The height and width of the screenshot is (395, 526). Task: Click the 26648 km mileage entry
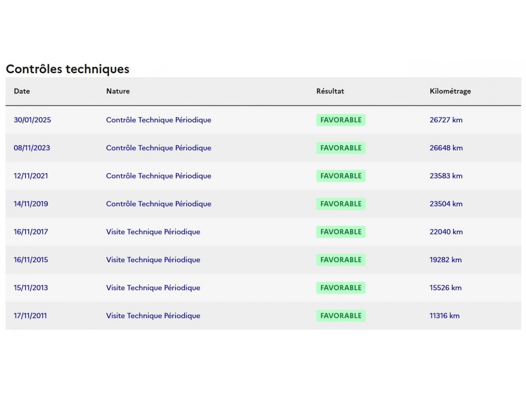446,148
